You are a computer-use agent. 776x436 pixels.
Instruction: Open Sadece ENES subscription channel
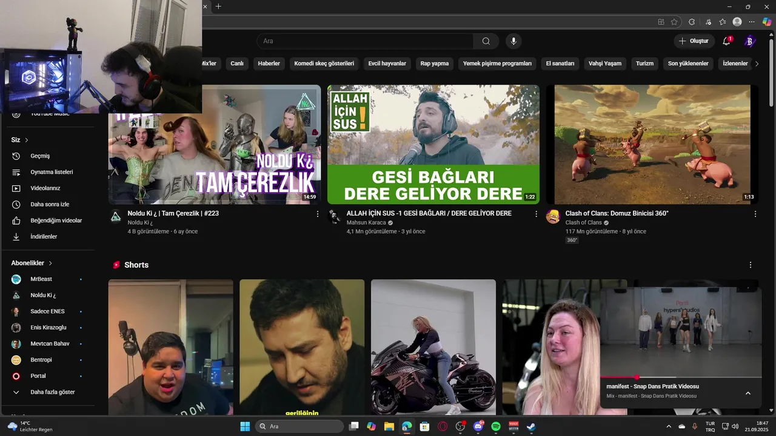[x=48, y=311]
